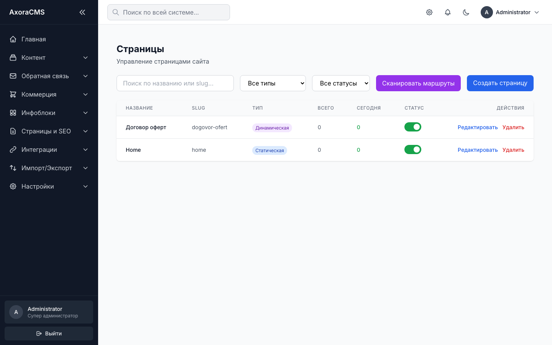Click the Главная home icon
552x345 pixels.
click(13, 39)
